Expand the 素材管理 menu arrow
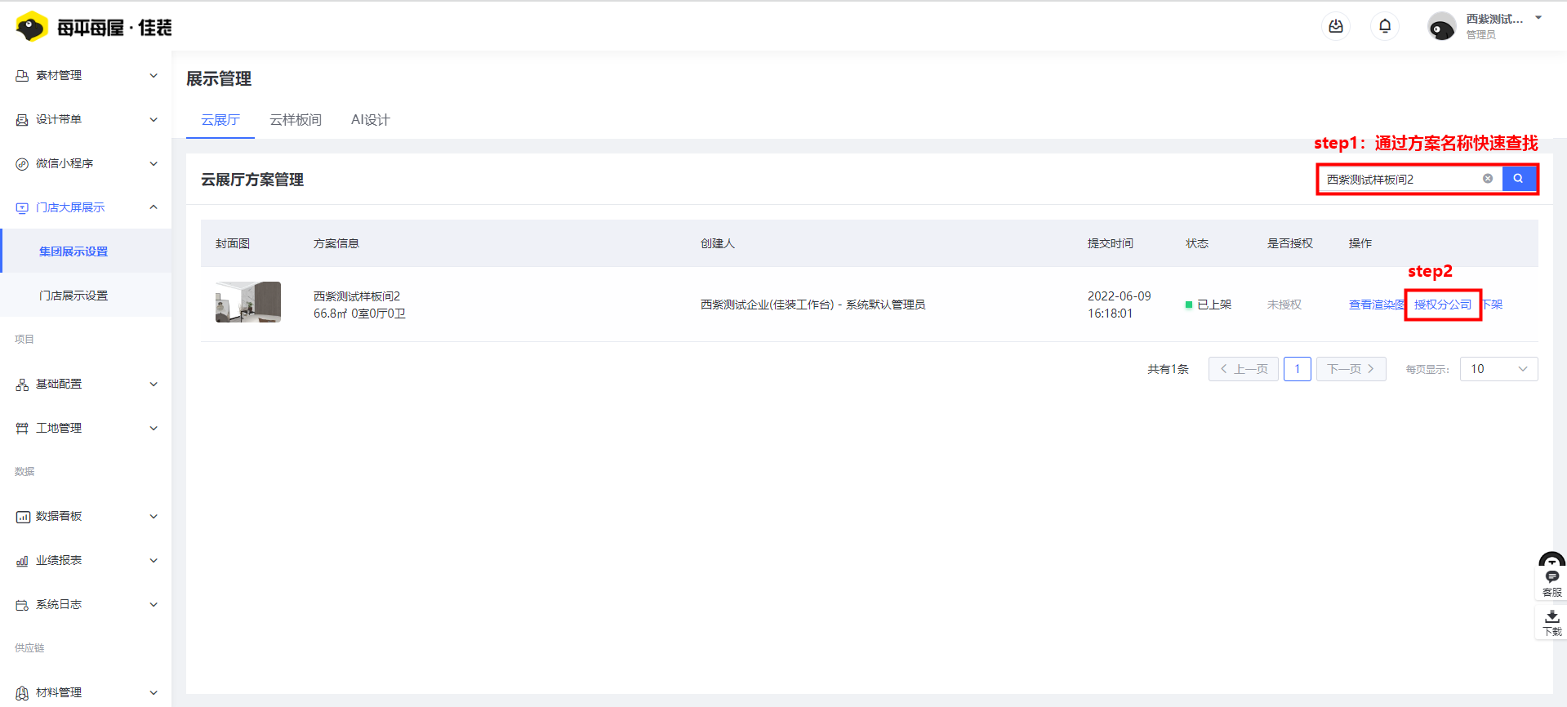This screenshot has width=1567, height=707. click(154, 75)
